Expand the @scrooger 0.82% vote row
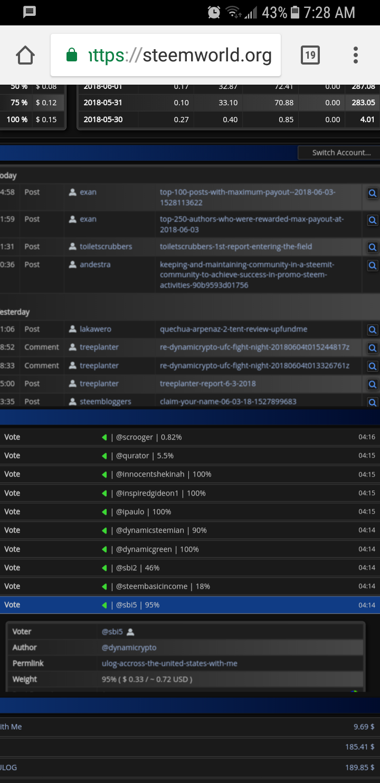380x783 pixels. click(x=190, y=437)
